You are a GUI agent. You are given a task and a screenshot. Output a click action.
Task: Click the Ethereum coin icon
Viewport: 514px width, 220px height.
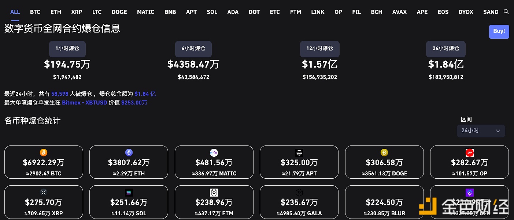tap(129, 152)
